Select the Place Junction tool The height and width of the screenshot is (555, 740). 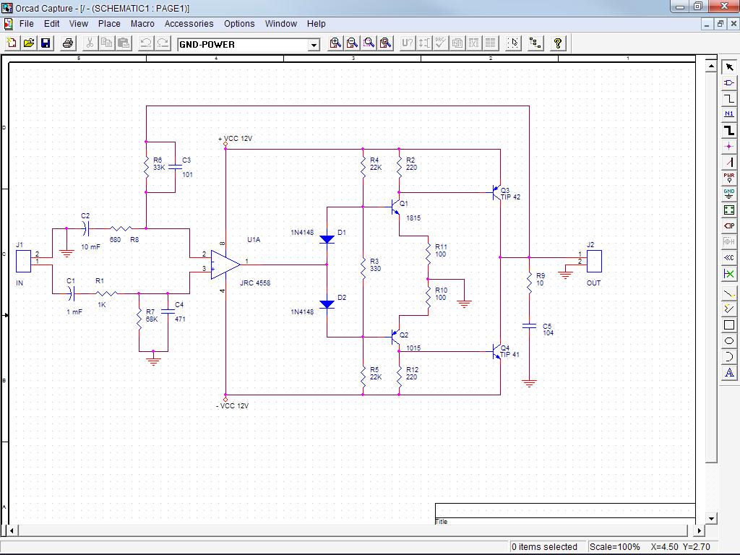pyautogui.click(x=729, y=146)
